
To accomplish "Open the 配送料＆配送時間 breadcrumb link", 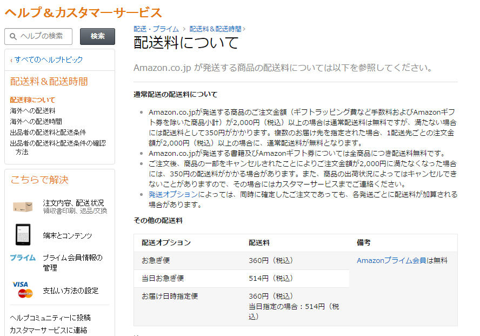I will pyautogui.click(x=215, y=29).
